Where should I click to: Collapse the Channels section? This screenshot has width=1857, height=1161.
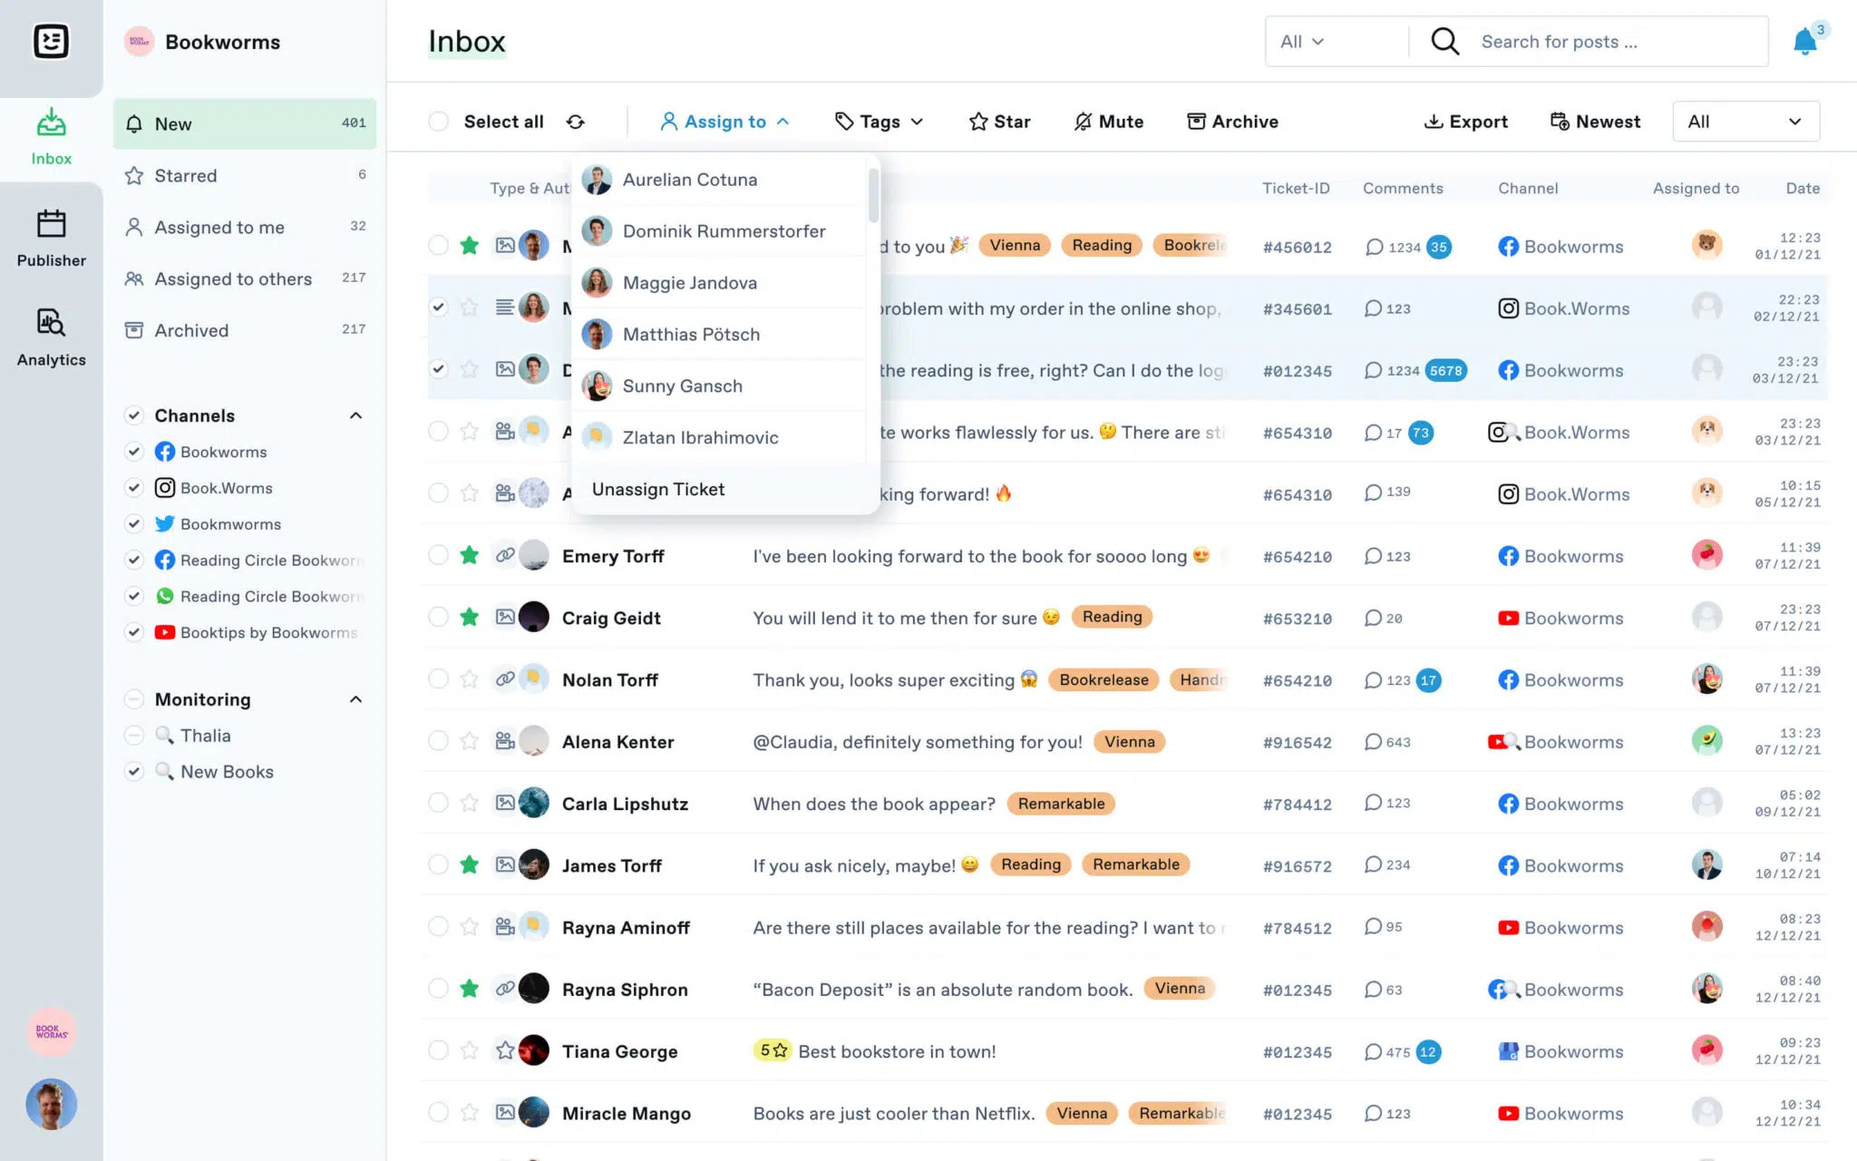click(355, 415)
